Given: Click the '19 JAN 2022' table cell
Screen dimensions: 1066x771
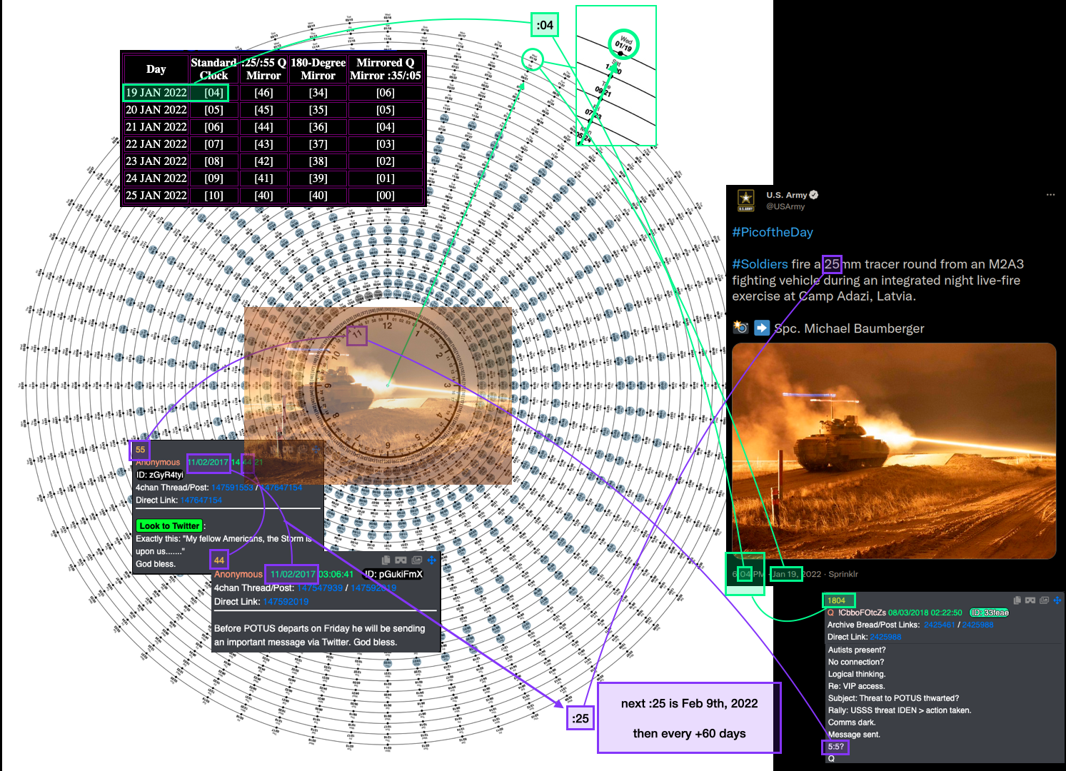Looking at the screenshot, I should point(156,92).
